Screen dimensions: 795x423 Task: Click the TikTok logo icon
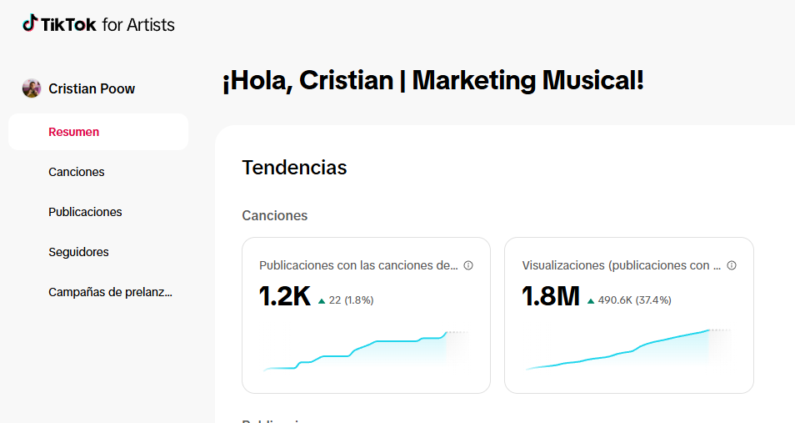coord(30,23)
